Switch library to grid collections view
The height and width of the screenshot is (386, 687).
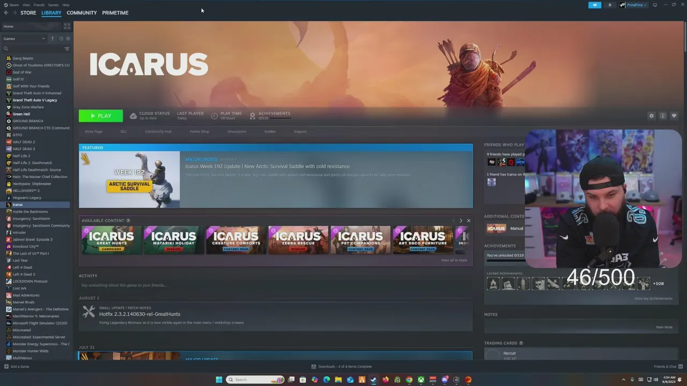point(67,26)
